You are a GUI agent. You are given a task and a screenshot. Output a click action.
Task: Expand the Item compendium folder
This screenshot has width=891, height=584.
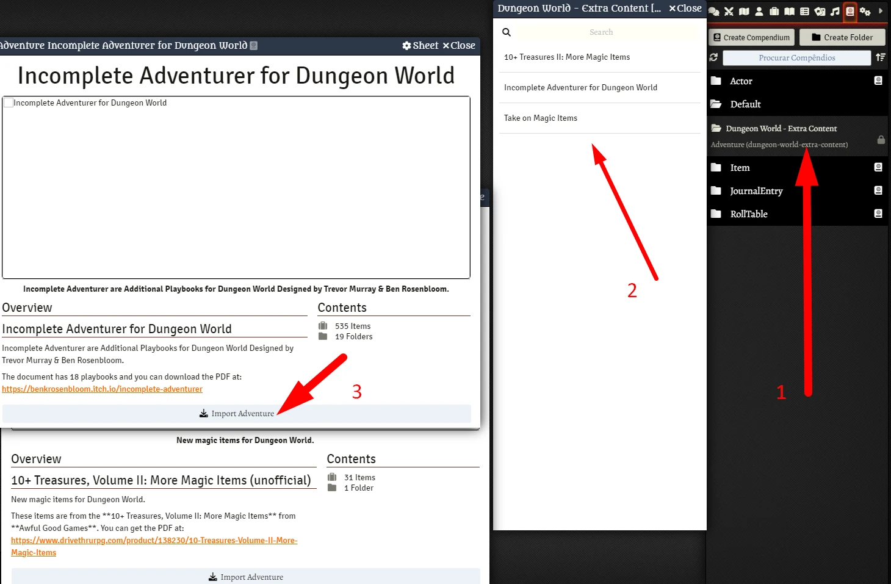tap(740, 168)
